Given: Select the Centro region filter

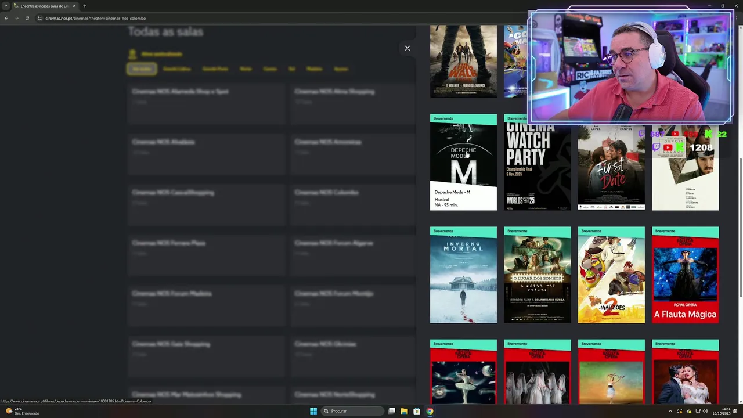Looking at the screenshot, I should coord(270,69).
